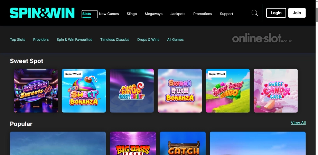View All Games link
This screenshot has width=318, height=155.
[x=176, y=40]
